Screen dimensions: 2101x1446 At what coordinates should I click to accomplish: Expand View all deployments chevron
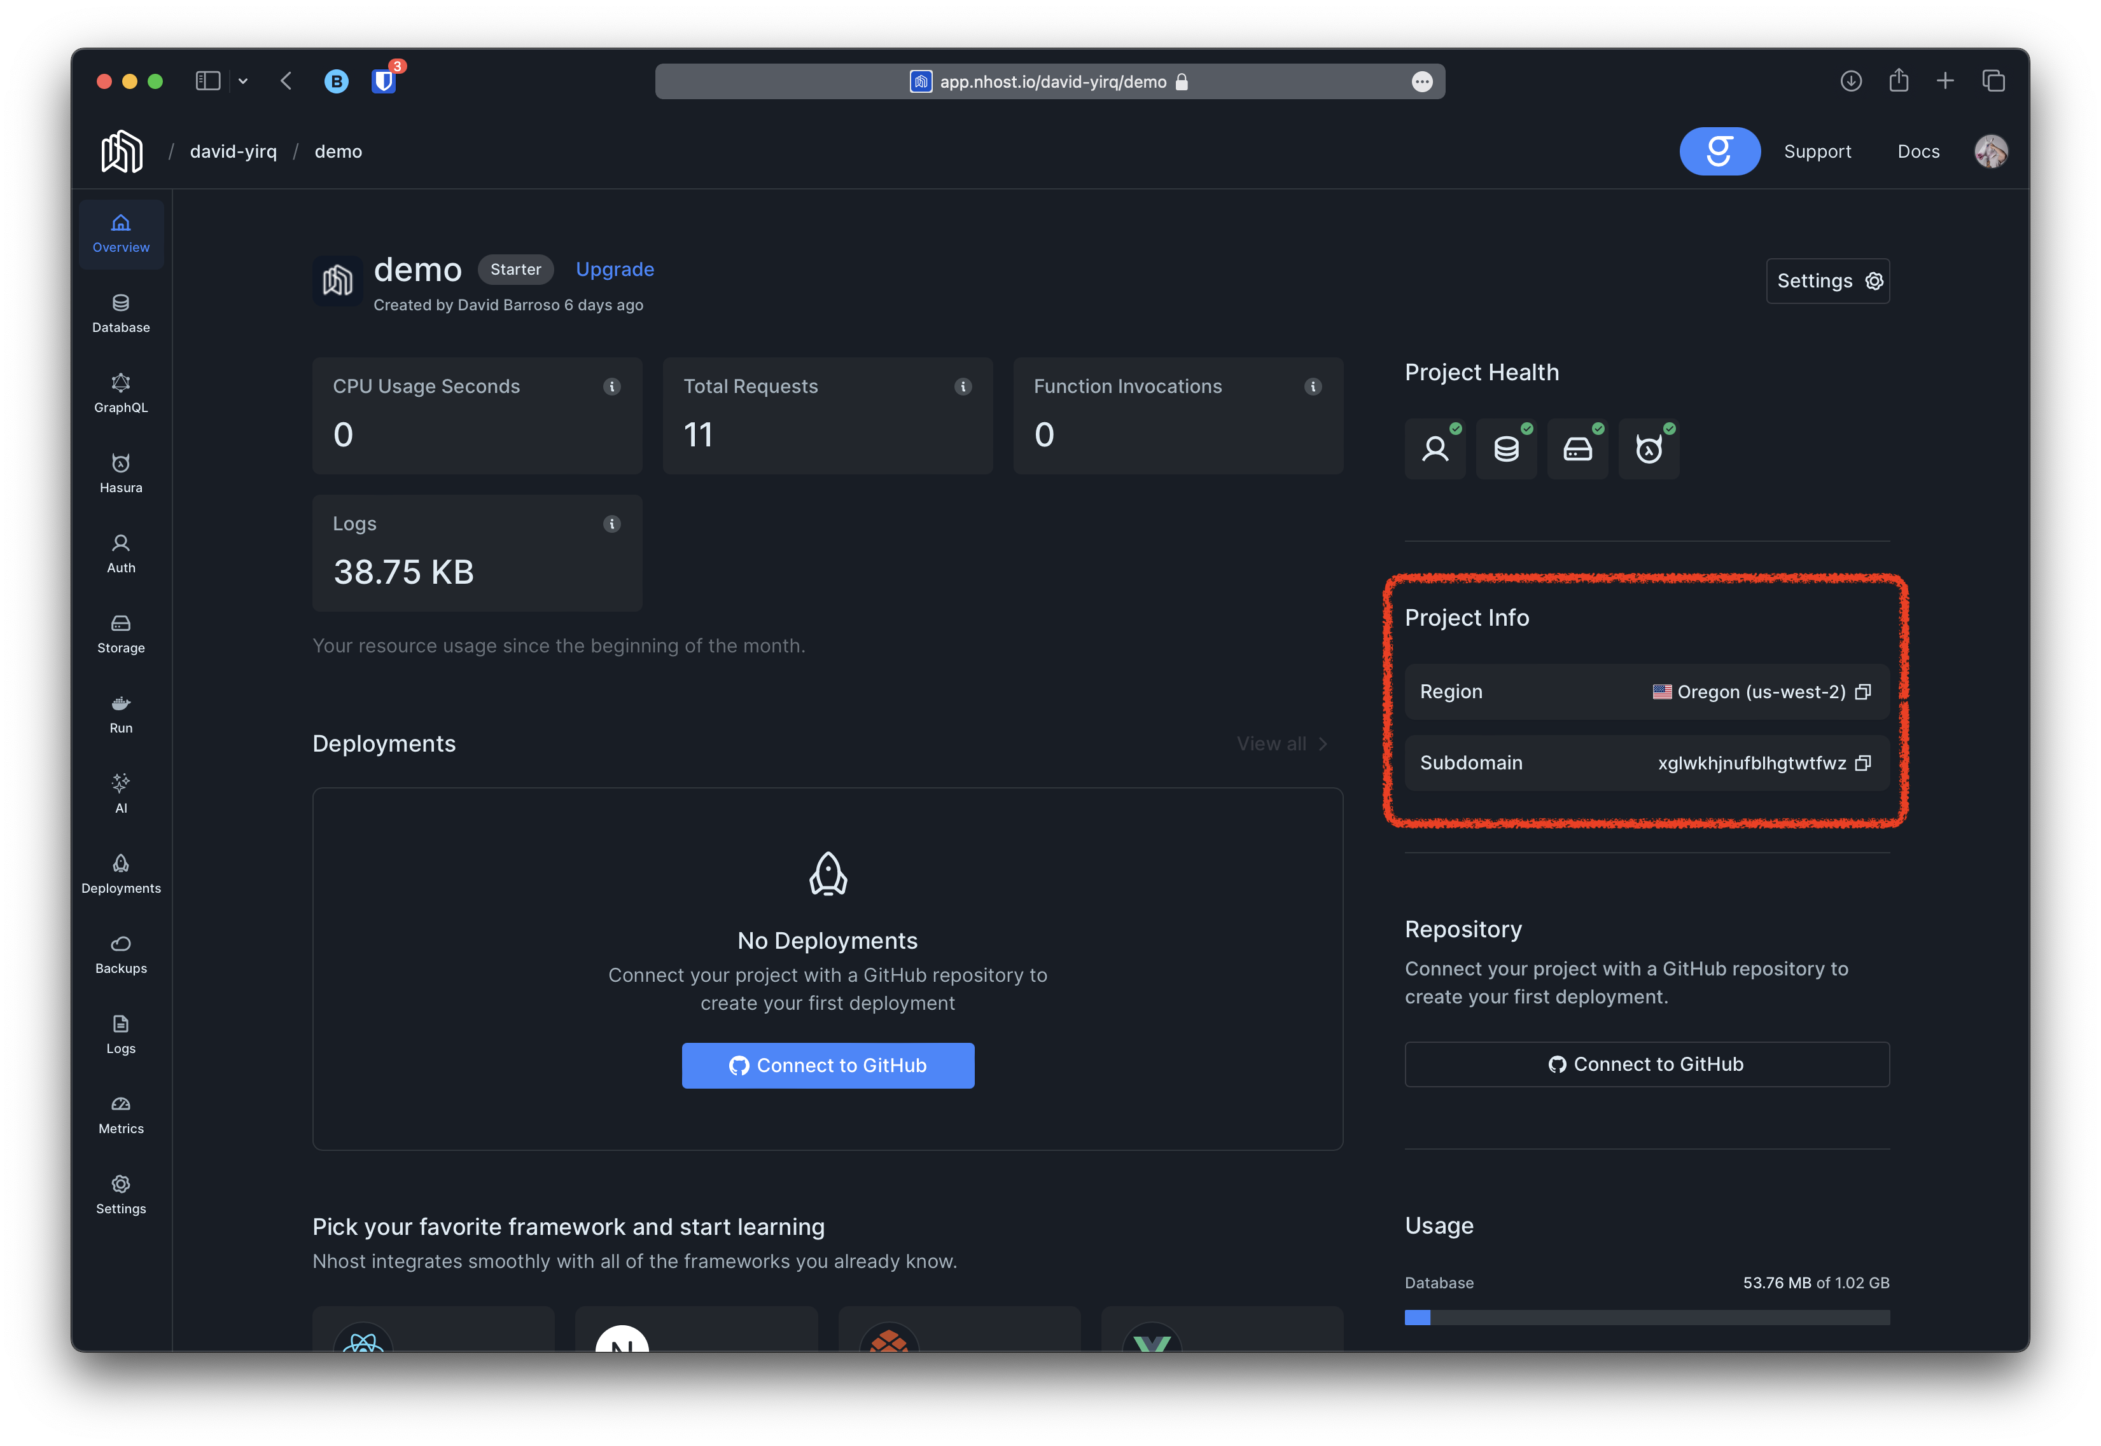pos(1322,744)
